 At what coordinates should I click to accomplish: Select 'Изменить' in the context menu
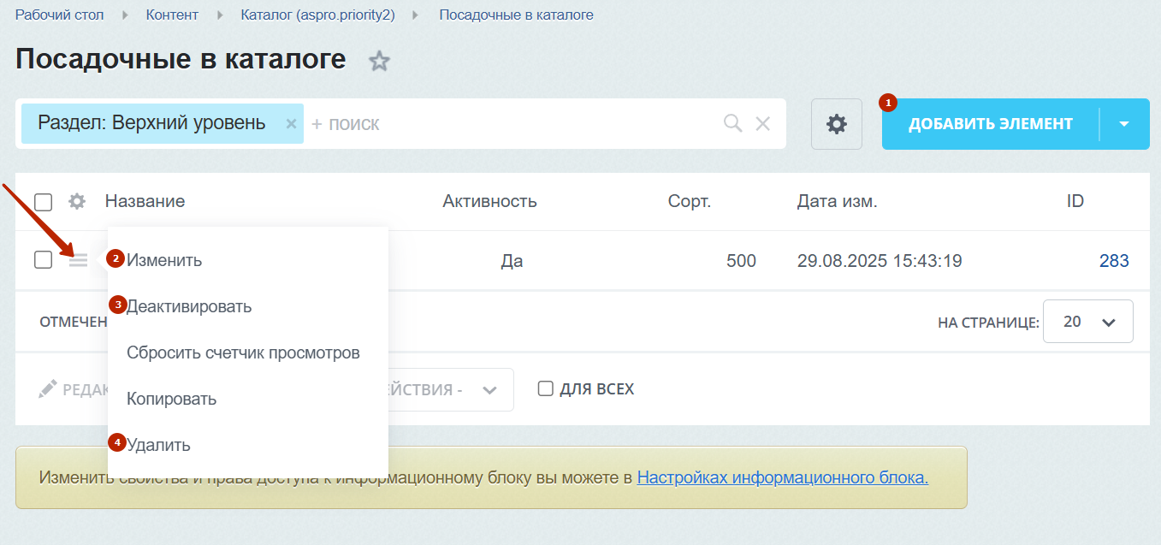click(x=164, y=260)
